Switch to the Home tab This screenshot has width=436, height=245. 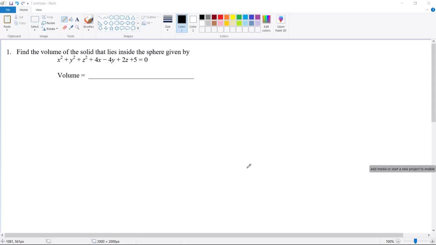[x=24, y=10]
